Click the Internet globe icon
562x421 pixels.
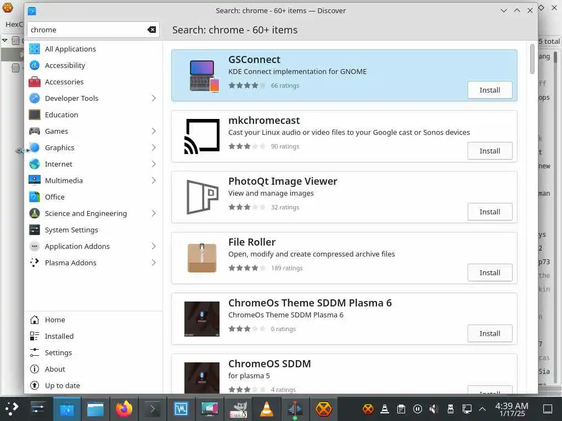point(35,164)
